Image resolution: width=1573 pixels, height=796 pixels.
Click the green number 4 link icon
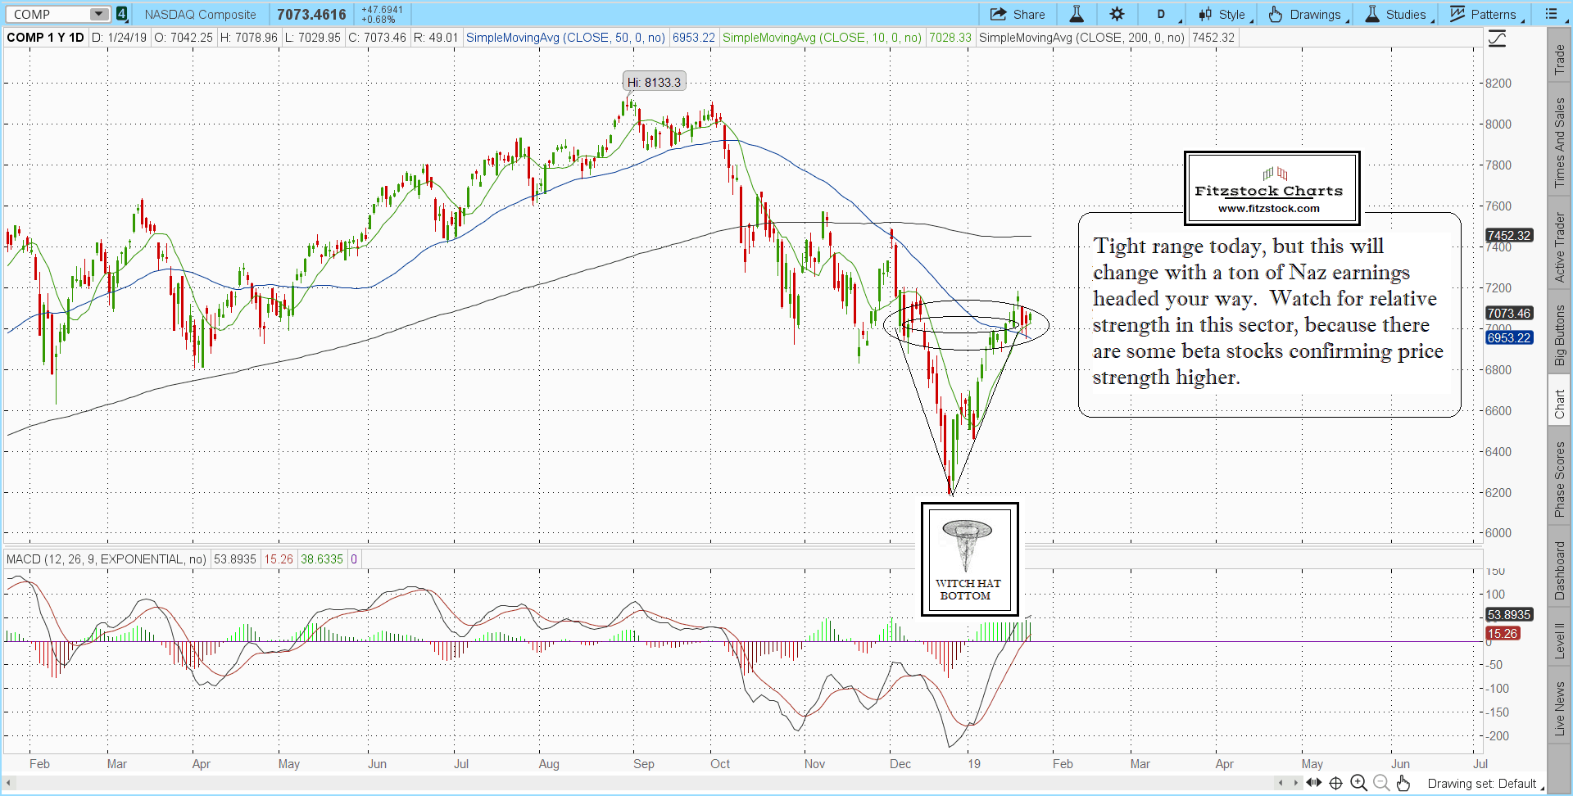tap(121, 14)
